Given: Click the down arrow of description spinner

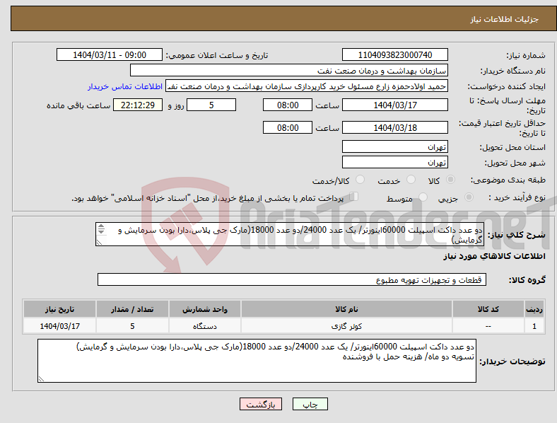Looking at the screenshot, I should (x=101, y=232).
